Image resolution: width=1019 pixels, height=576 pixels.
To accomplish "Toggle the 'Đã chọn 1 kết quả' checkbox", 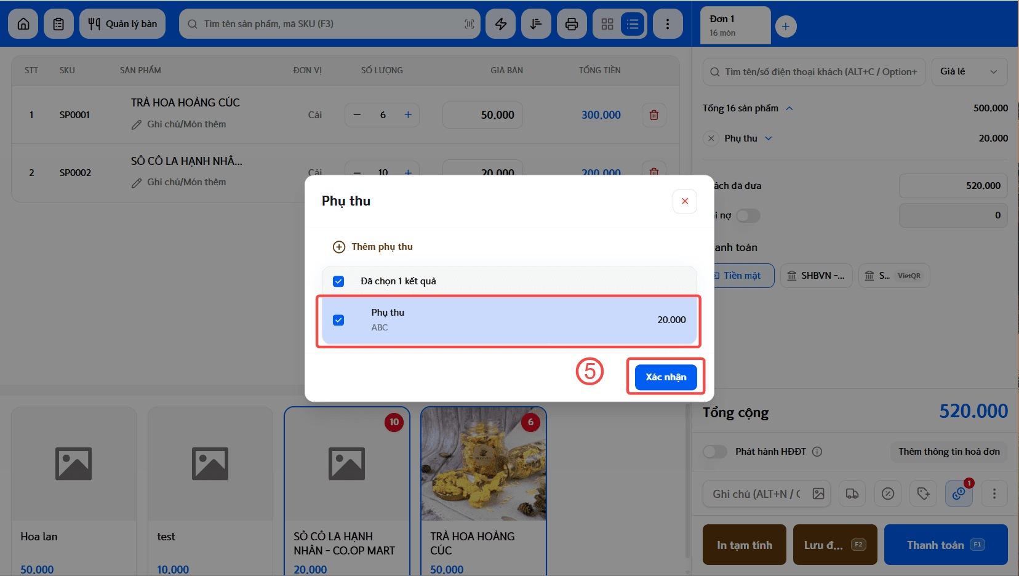I will tap(338, 281).
